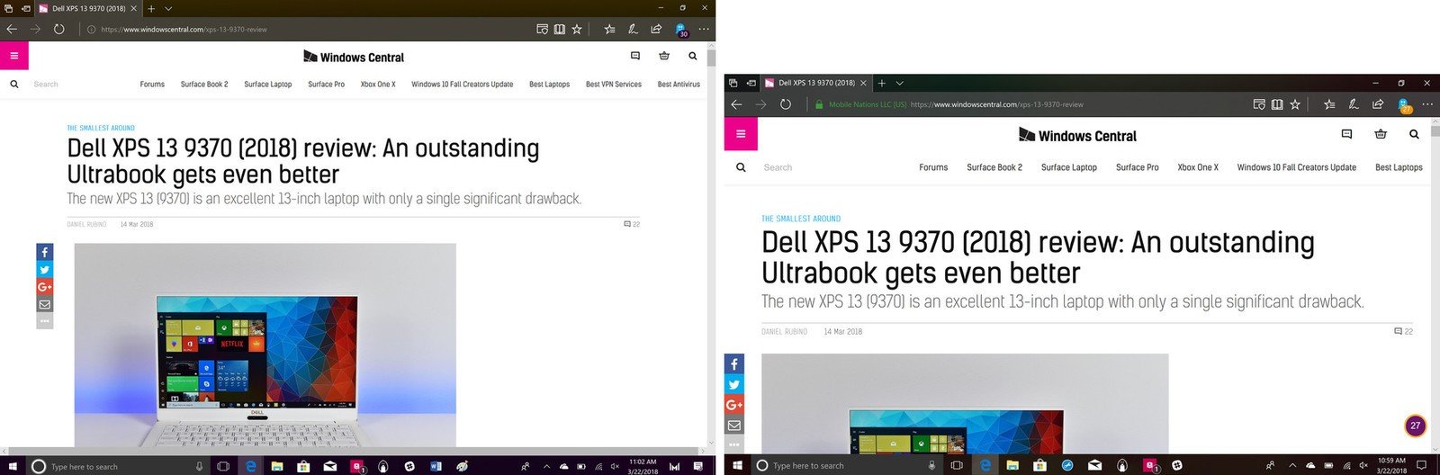Open Xbox One X link in right window
This screenshot has width=1440, height=475.
point(1198,167)
